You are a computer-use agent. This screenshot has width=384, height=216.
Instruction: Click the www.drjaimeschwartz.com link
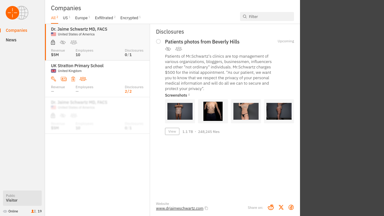point(179,208)
